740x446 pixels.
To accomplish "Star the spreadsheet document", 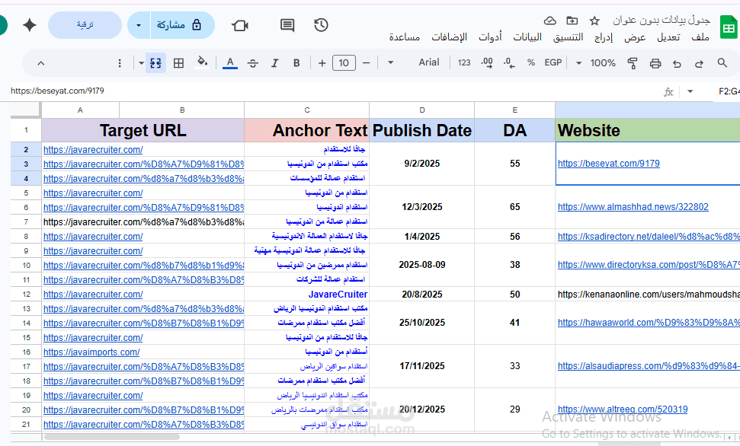I will pyautogui.click(x=594, y=21).
